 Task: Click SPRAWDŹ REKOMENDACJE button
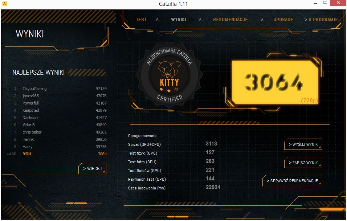292,181
